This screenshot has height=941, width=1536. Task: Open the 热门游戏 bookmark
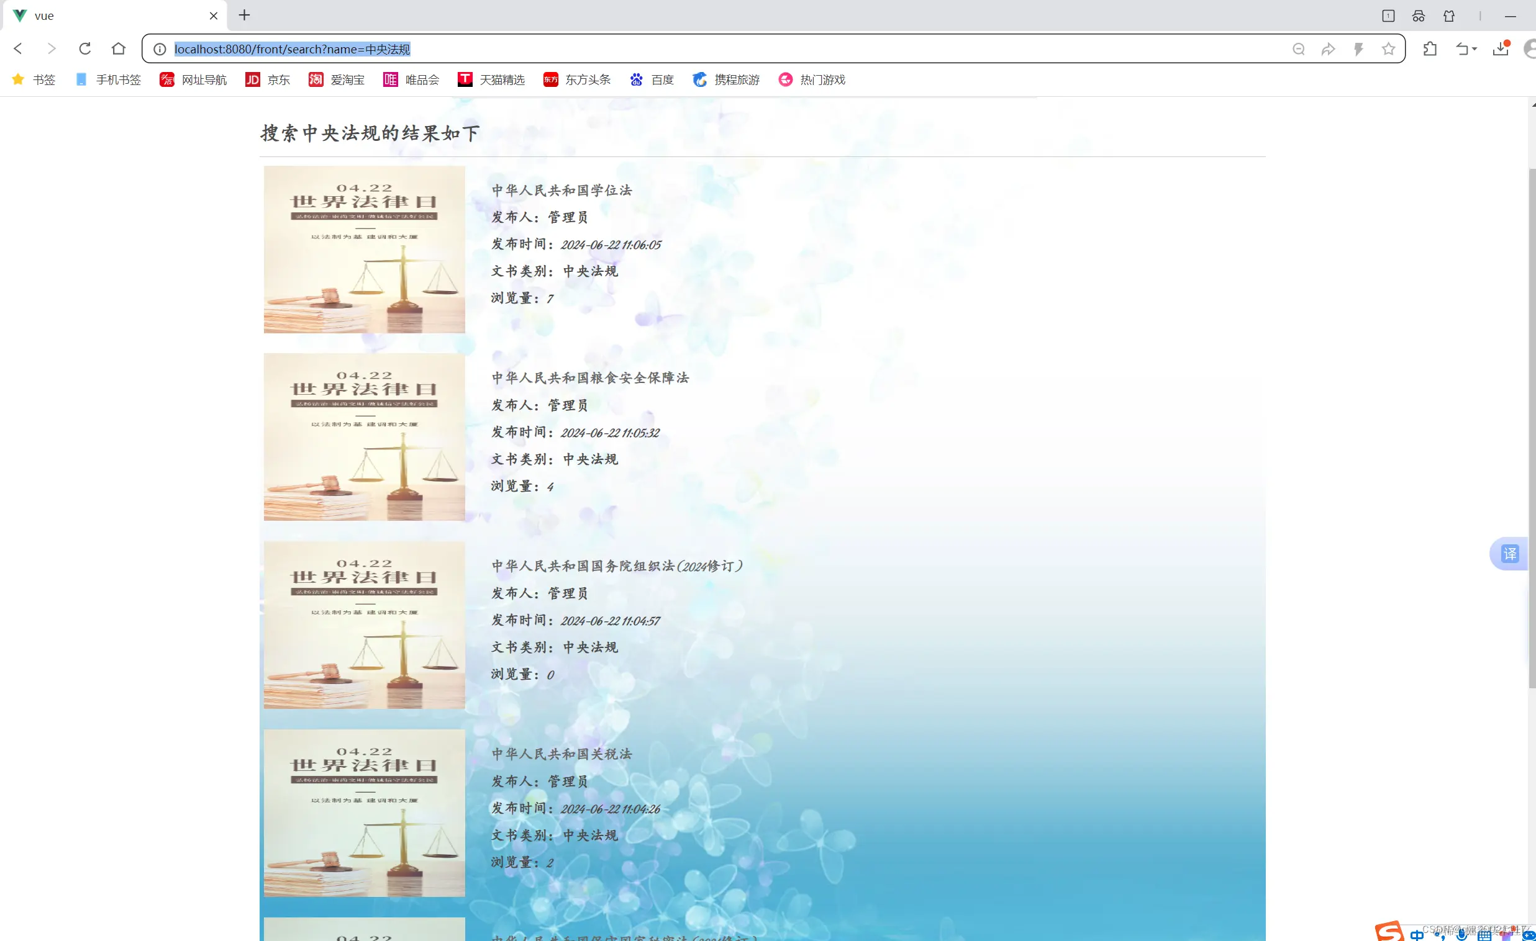(x=812, y=80)
